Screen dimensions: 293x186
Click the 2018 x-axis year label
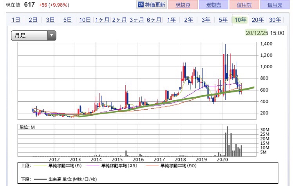180,159
